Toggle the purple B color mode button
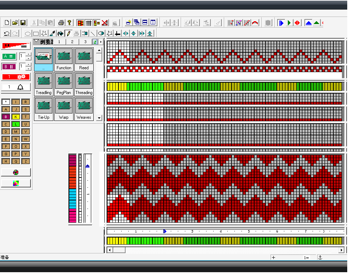This screenshot has width=349, height=275. coord(9,66)
